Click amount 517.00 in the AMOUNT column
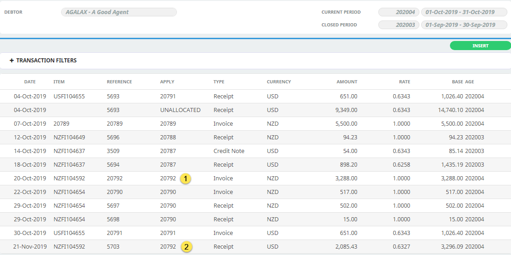Image resolution: width=511 pixels, height=255 pixels. click(x=349, y=192)
